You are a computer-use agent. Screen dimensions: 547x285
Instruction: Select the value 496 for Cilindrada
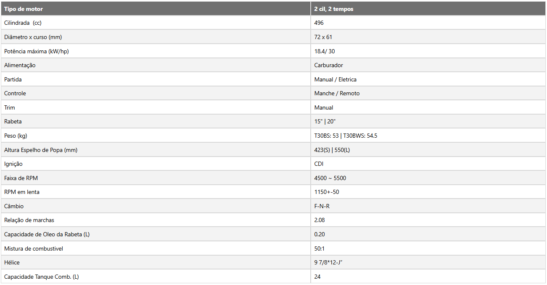point(319,23)
